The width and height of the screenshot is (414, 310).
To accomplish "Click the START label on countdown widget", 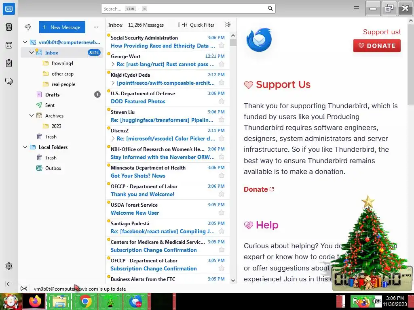I will (406, 275).
